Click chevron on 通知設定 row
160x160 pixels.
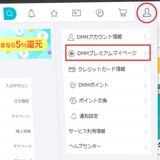point(146,117)
